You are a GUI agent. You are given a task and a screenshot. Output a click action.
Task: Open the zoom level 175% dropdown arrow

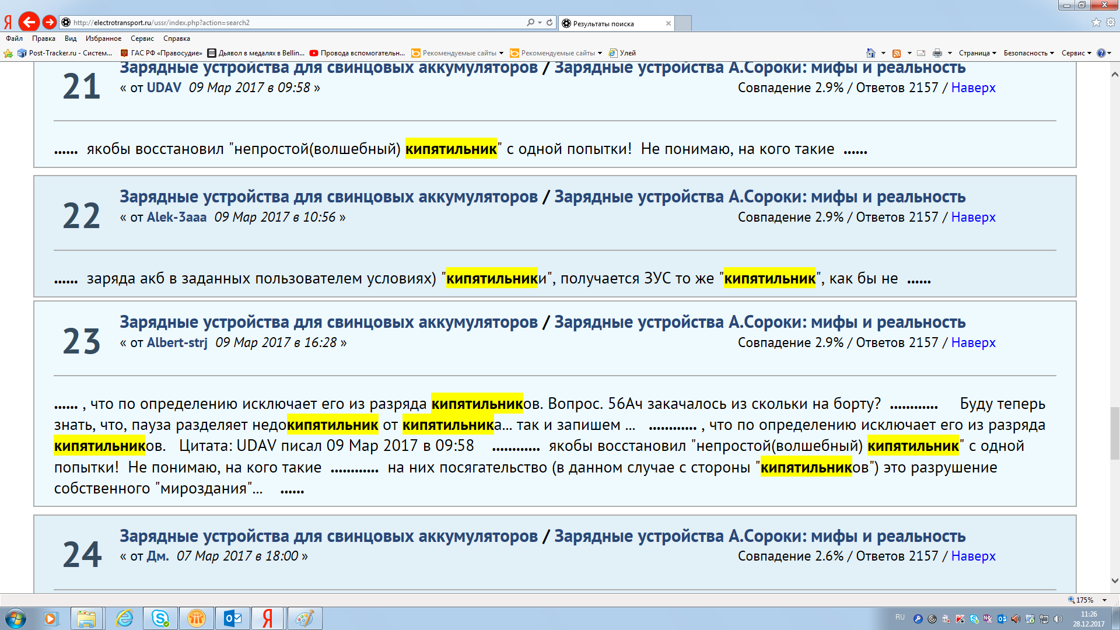click(1104, 600)
